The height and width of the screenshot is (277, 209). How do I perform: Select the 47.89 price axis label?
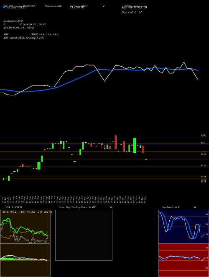click(204, 165)
